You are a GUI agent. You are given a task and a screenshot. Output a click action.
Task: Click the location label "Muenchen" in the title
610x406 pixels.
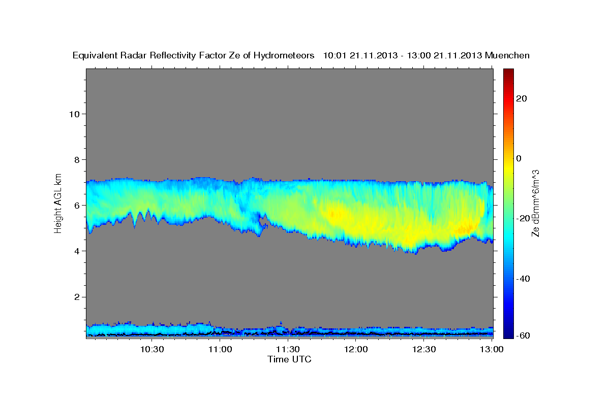point(507,56)
